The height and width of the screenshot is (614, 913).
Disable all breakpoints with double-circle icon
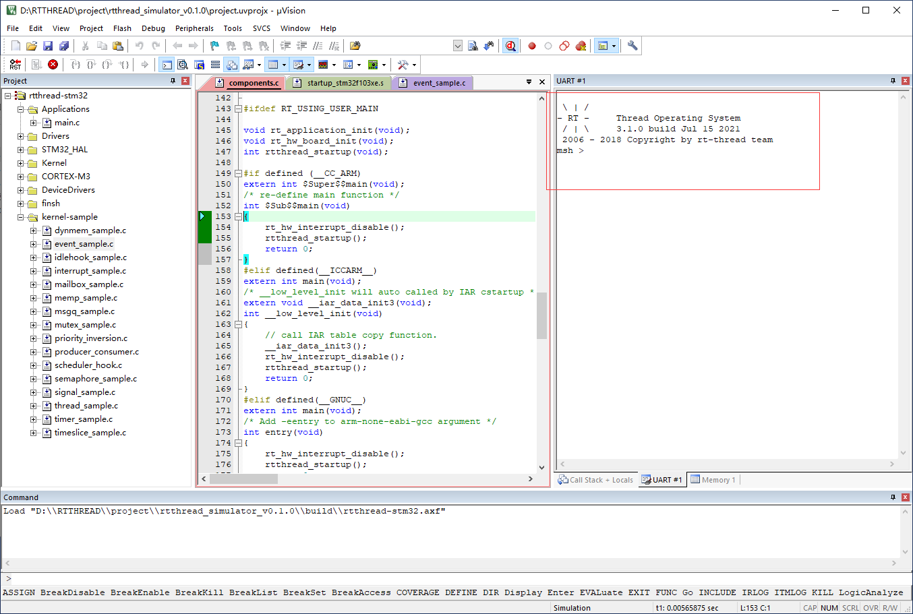(564, 46)
